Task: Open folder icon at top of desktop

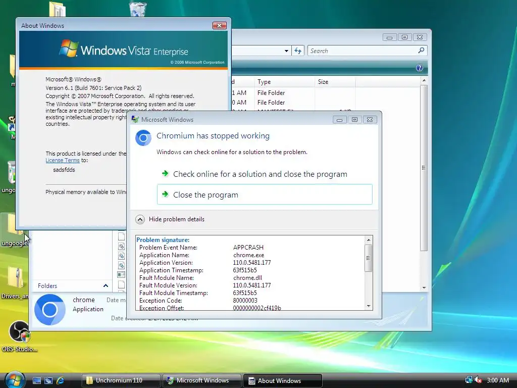Action: 58,9
